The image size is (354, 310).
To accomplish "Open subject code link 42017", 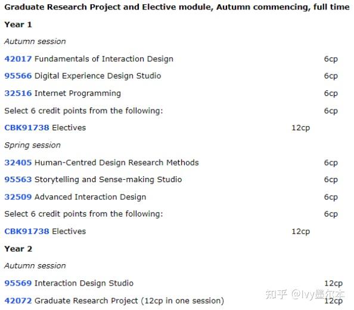I will [x=18, y=59].
